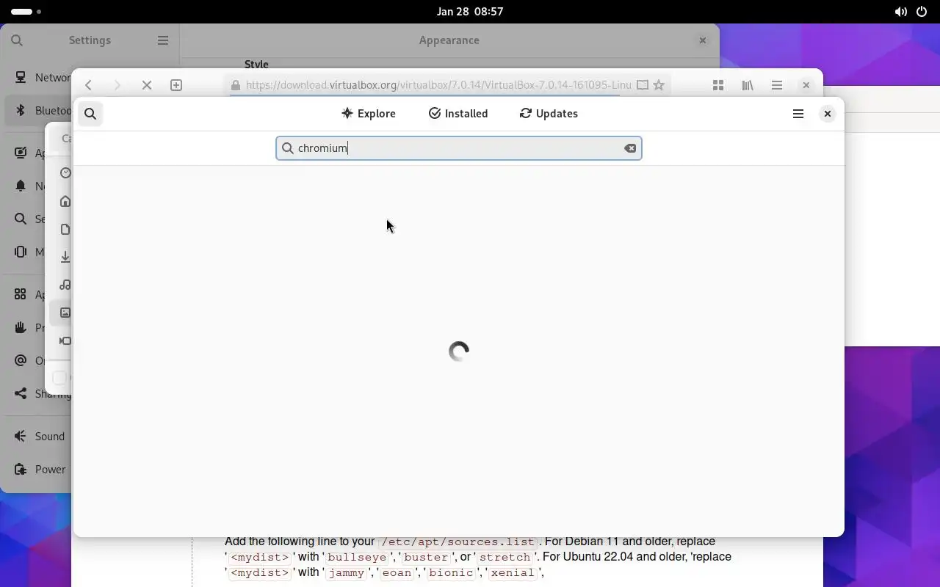Open Activities in the top bar
Screen dimensions: 940x587
(26, 12)
